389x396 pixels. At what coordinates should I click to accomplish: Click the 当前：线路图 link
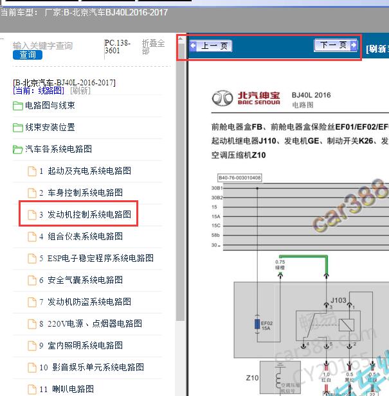[x=39, y=90]
